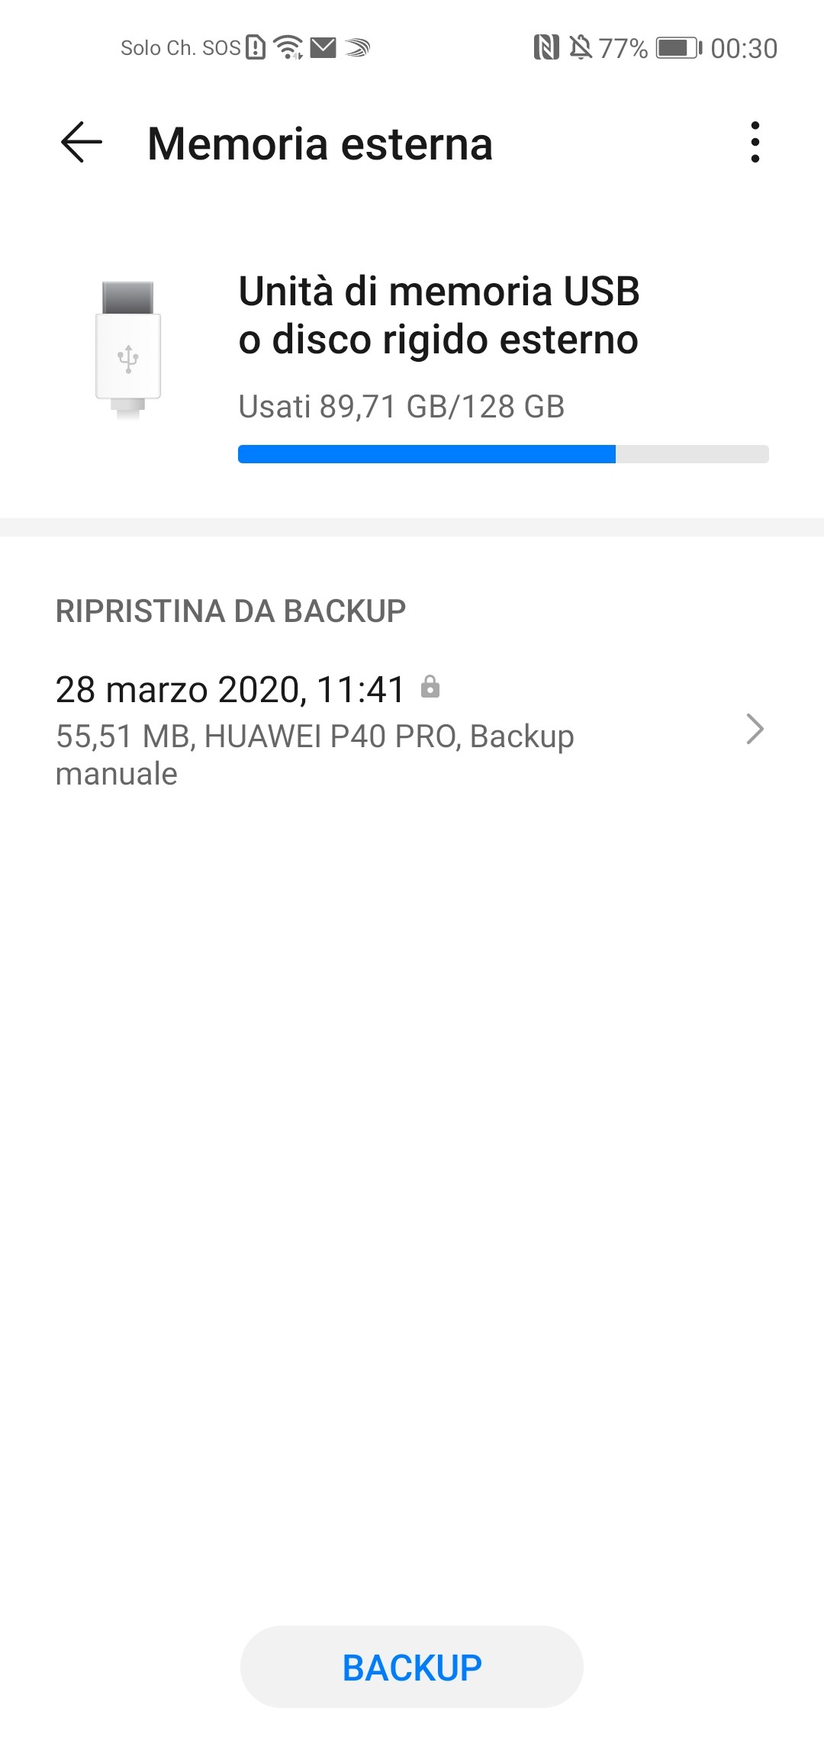Tap the RIPRISTINA DA BACKUP section header
The width and height of the screenshot is (824, 1763).
(x=230, y=611)
